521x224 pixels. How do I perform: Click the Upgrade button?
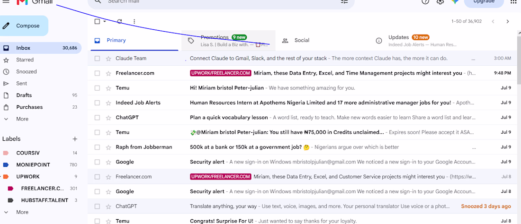coord(484,2)
